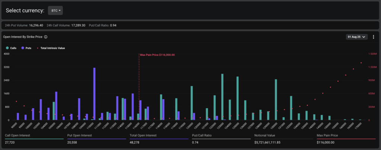Expand the 01 Aug 25 expiry date selector
The height and width of the screenshot is (150, 381).
pyautogui.click(x=357, y=37)
